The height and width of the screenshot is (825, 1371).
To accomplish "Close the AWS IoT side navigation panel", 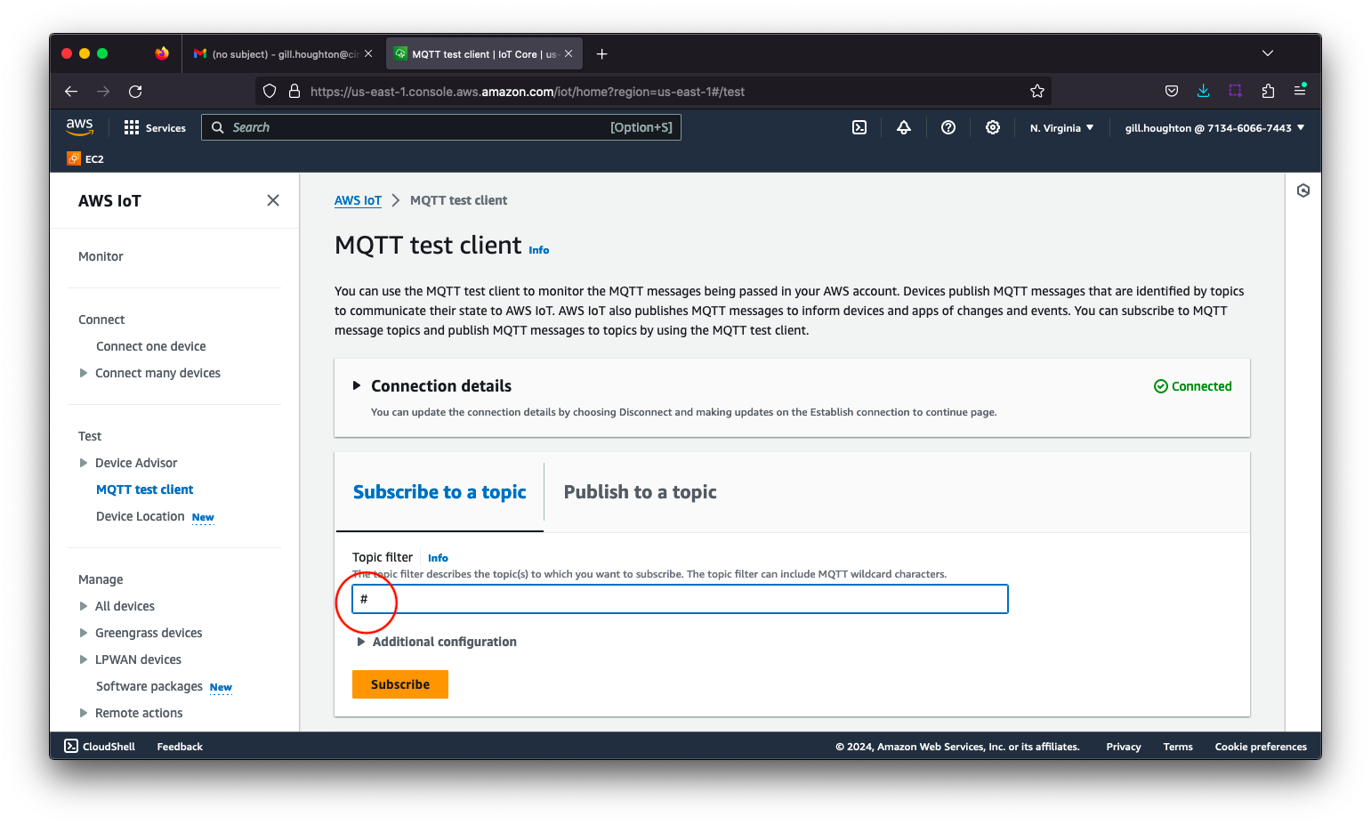I will pos(273,200).
